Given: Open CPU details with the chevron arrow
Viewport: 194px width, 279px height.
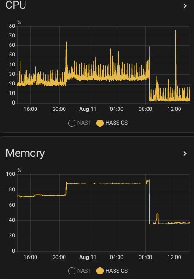Looking at the screenshot, I should 185,6.
